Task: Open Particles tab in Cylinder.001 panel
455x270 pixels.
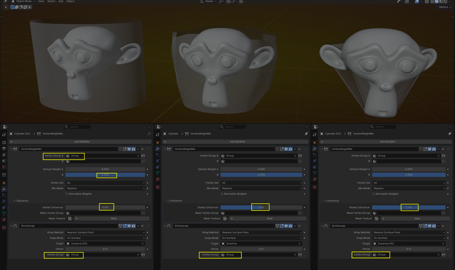Action: coord(4,195)
